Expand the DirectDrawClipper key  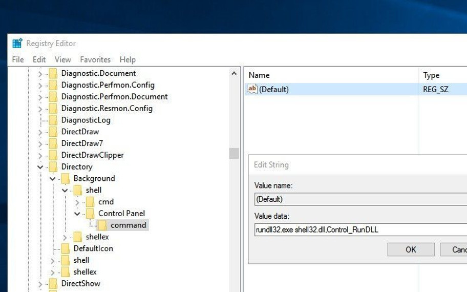[40, 156]
